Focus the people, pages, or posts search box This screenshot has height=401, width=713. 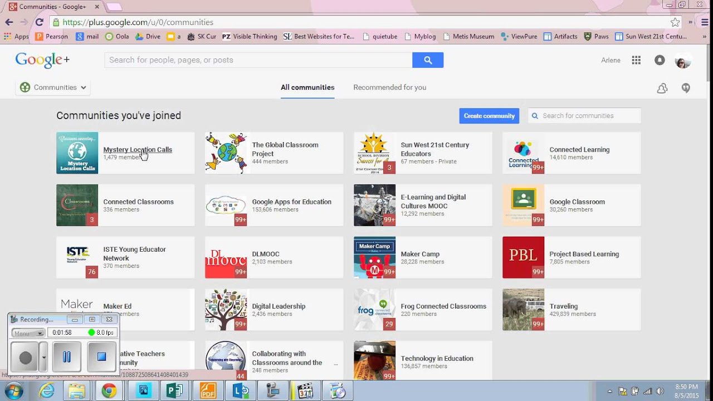click(x=258, y=60)
